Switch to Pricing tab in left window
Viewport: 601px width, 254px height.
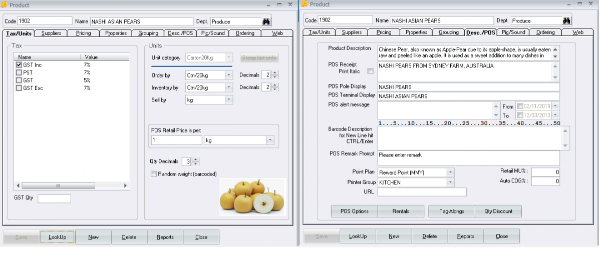(x=84, y=33)
